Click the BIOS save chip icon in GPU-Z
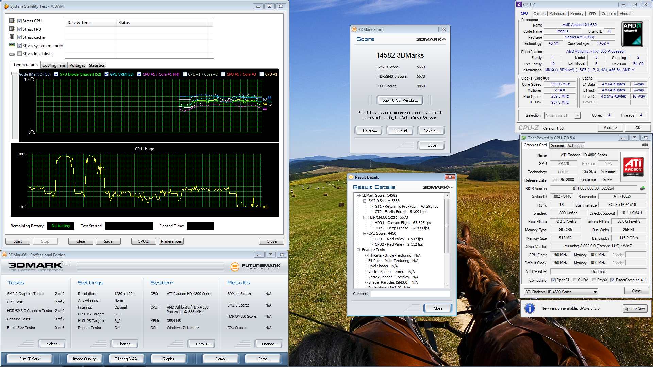653x367 pixels. (x=642, y=188)
